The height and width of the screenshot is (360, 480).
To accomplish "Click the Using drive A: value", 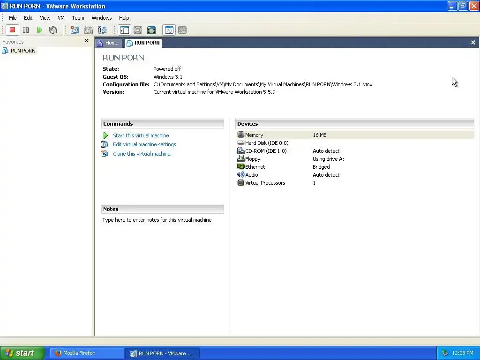I will pos(328,159).
